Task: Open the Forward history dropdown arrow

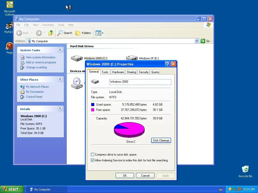Action: click(45, 33)
